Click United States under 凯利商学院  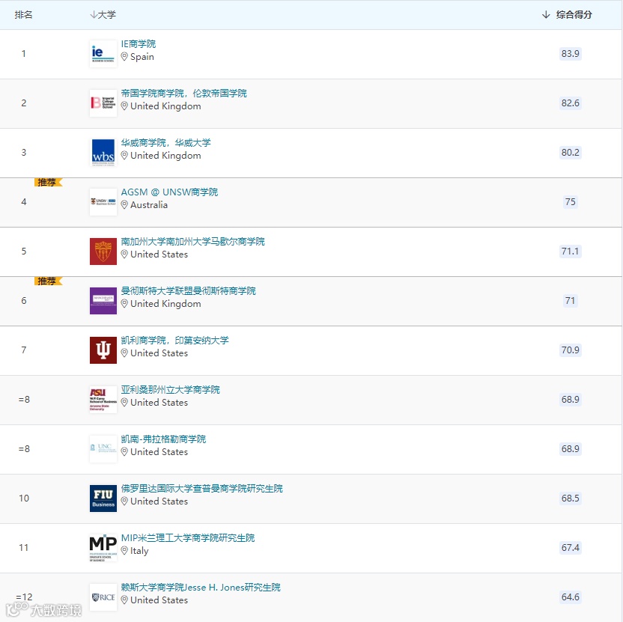[x=159, y=353]
